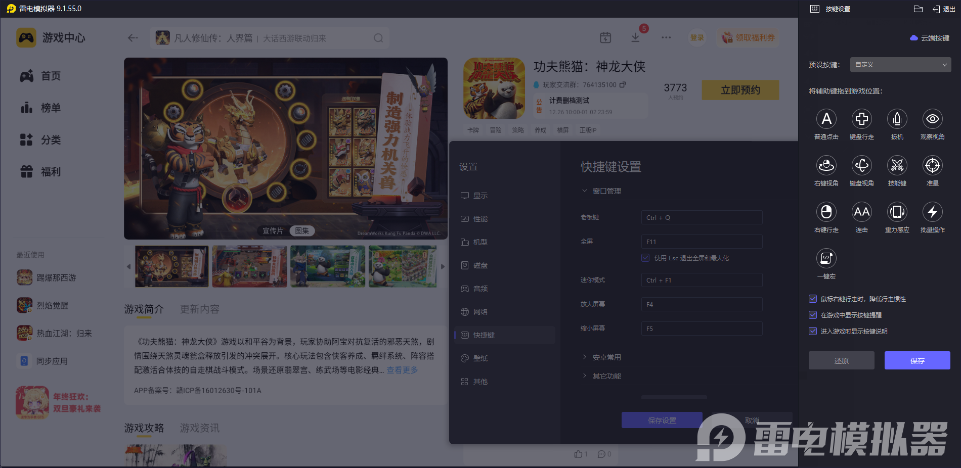Open 磁盘 settings category

click(x=505, y=265)
